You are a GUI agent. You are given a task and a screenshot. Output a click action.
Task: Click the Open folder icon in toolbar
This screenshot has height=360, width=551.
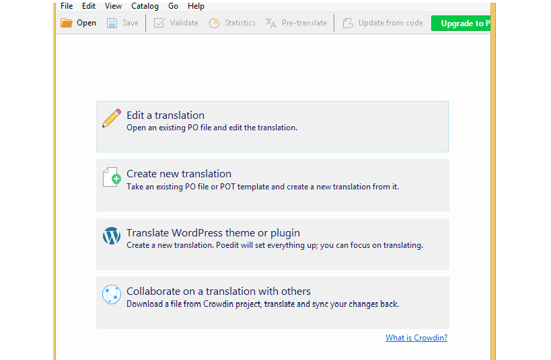pyautogui.click(x=66, y=23)
